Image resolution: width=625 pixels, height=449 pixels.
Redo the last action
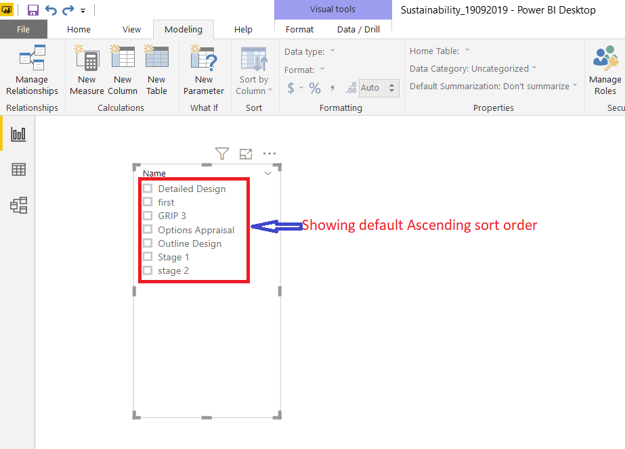click(68, 10)
